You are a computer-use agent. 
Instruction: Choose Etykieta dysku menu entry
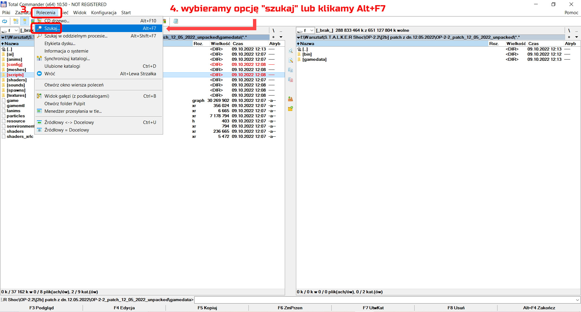99,44
